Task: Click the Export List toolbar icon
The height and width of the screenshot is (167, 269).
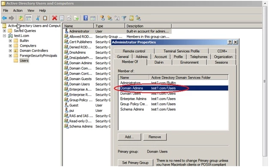Action: (76, 18)
